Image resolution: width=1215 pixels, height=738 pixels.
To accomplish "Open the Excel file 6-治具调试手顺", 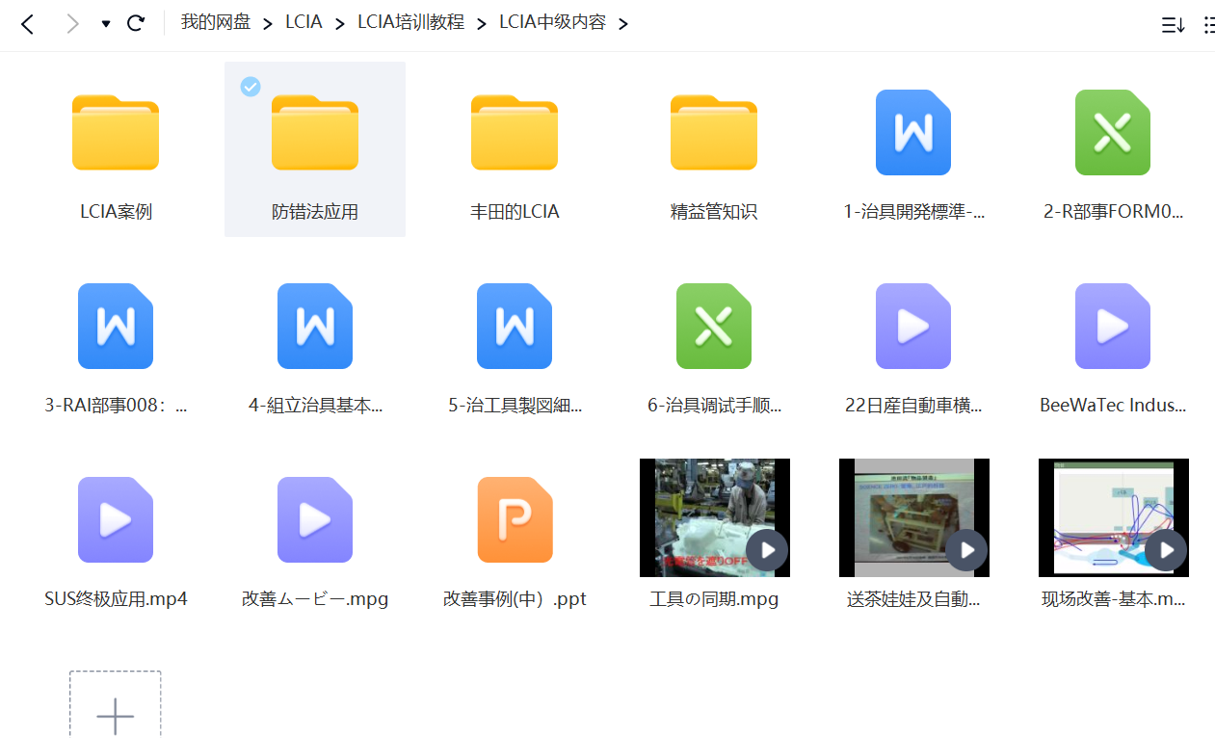I will coord(713,326).
